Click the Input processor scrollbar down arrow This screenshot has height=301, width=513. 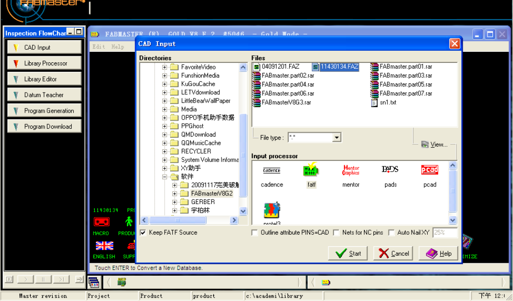point(453,220)
